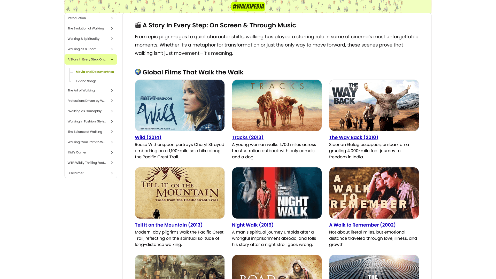Open Tell It on the Mountain link
The image size is (496, 279).
(x=168, y=225)
